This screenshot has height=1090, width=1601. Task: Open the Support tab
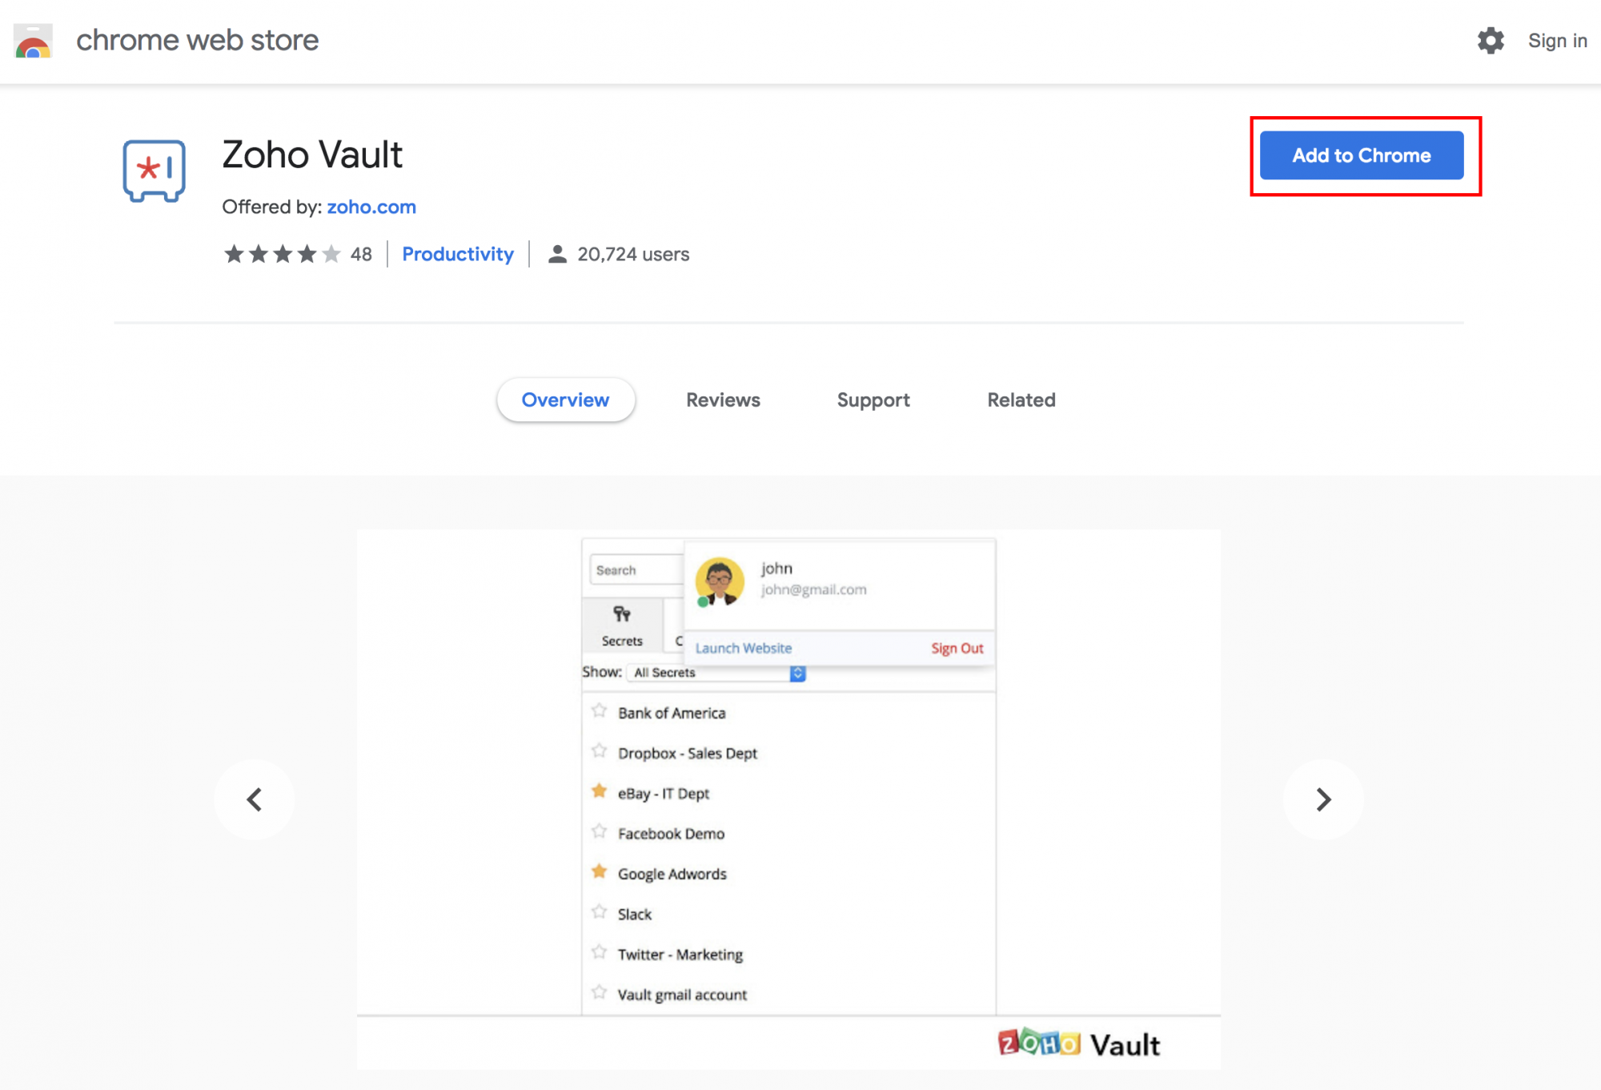coord(873,400)
